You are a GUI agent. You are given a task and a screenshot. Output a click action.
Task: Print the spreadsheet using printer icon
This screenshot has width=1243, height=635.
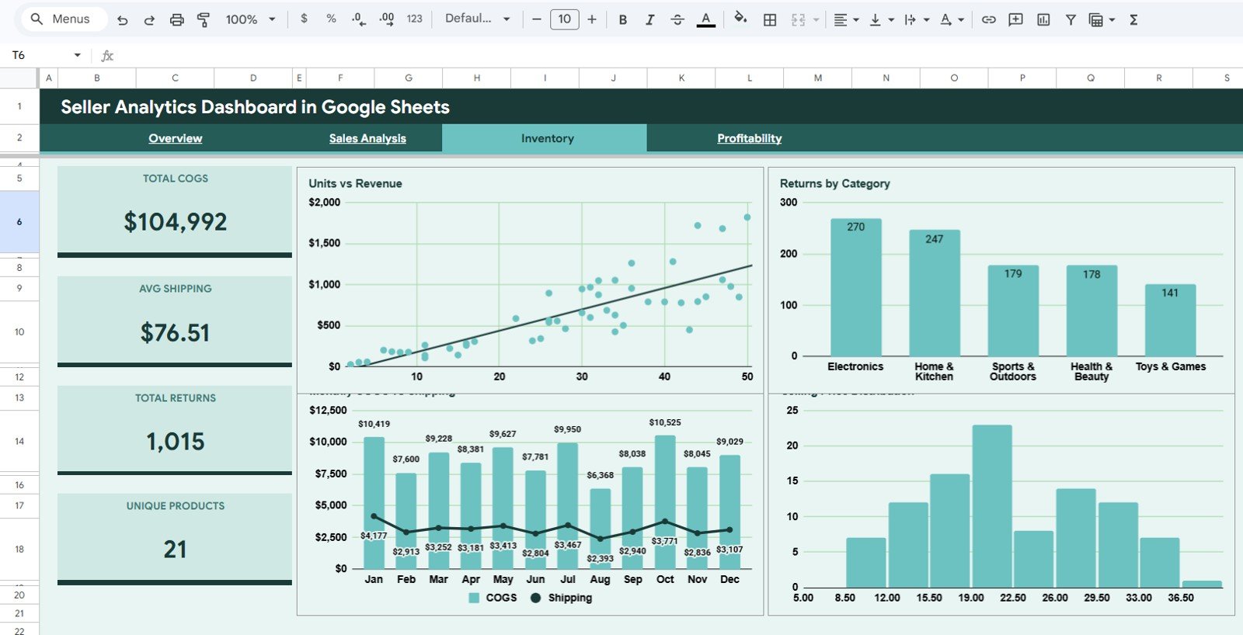tap(176, 19)
